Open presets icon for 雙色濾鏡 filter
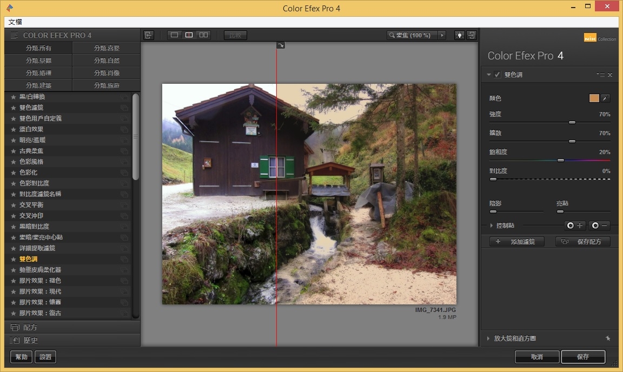 (x=124, y=108)
